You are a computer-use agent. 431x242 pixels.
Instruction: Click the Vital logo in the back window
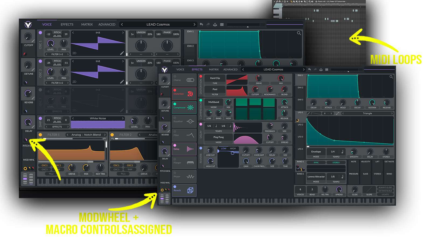pyautogui.click(x=28, y=25)
